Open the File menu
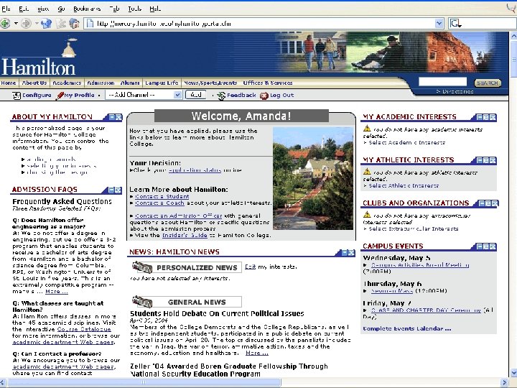This screenshot has width=517, height=388. coord(6,9)
